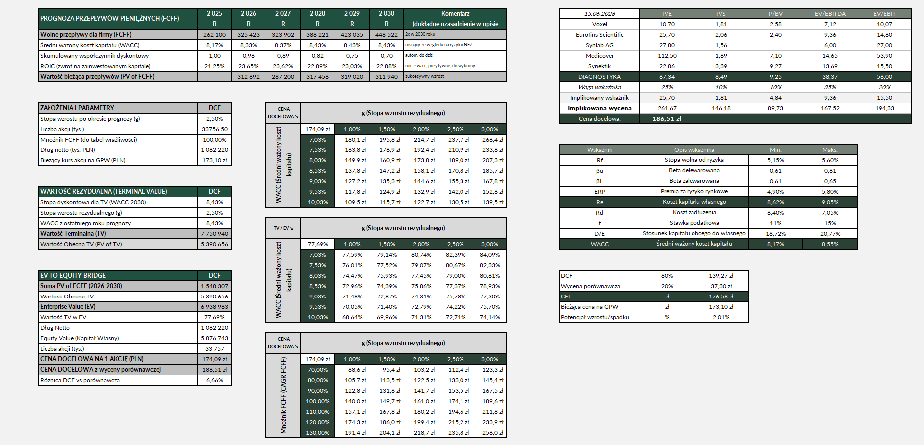The height and width of the screenshot is (445, 924).
Task: Click the WACC 2026 cell showing 8,33%
Action: tap(249, 45)
